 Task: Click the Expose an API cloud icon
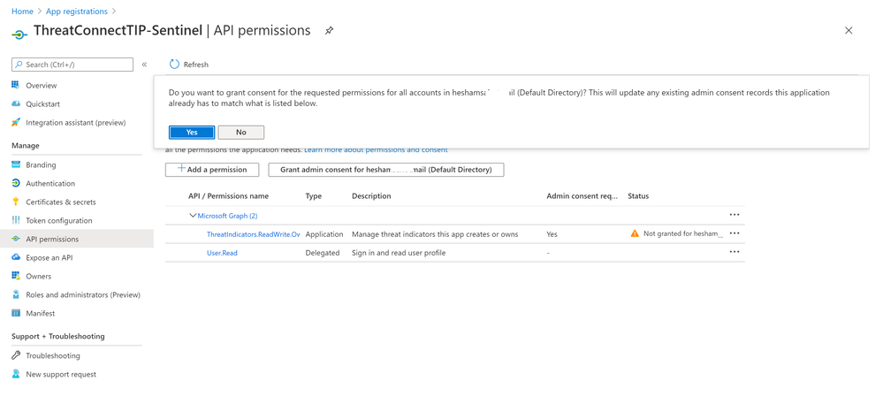[16, 257]
